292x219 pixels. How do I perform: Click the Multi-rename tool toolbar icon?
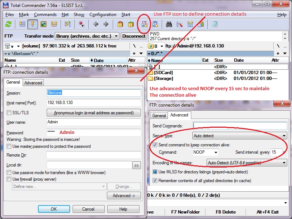click(x=180, y=24)
